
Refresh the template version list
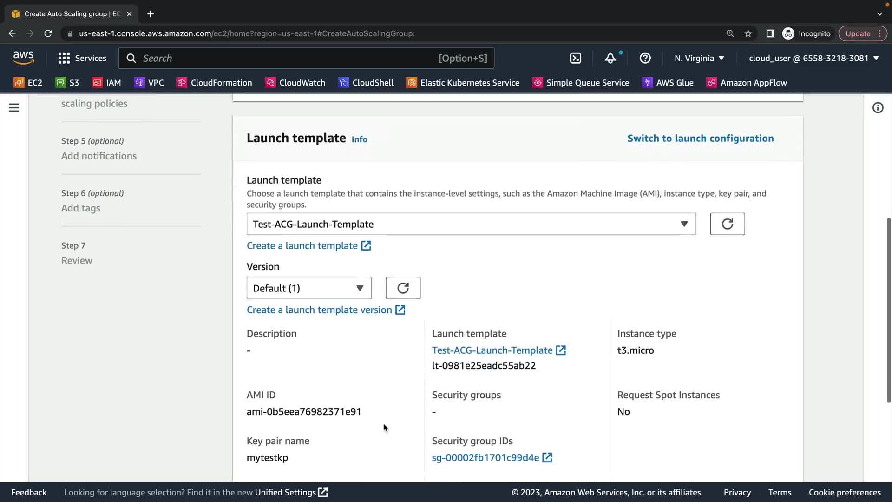pyautogui.click(x=403, y=288)
